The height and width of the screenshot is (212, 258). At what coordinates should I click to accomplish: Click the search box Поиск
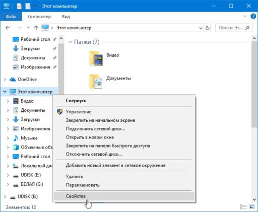234,28
